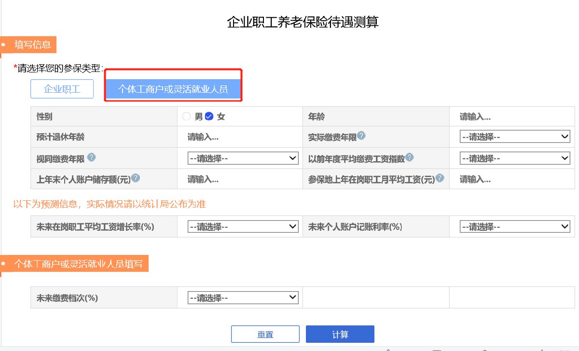Click the 上年末个人账户储存额 input field
579x351 pixels.
coord(239,179)
